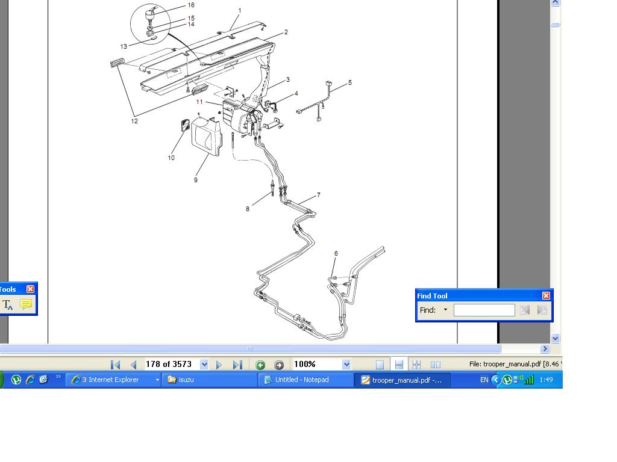Image resolution: width=617 pixels, height=462 pixels.
Task: Open the isuzu folder from taskbar
Action: tap(208, 380)
